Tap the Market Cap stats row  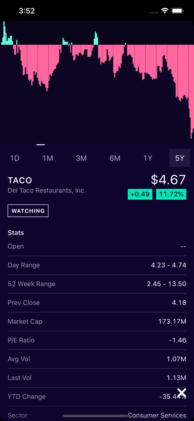coord(97,321)
